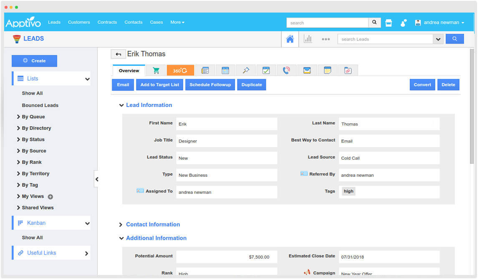Open the notes tab icon

click(328, 71)
